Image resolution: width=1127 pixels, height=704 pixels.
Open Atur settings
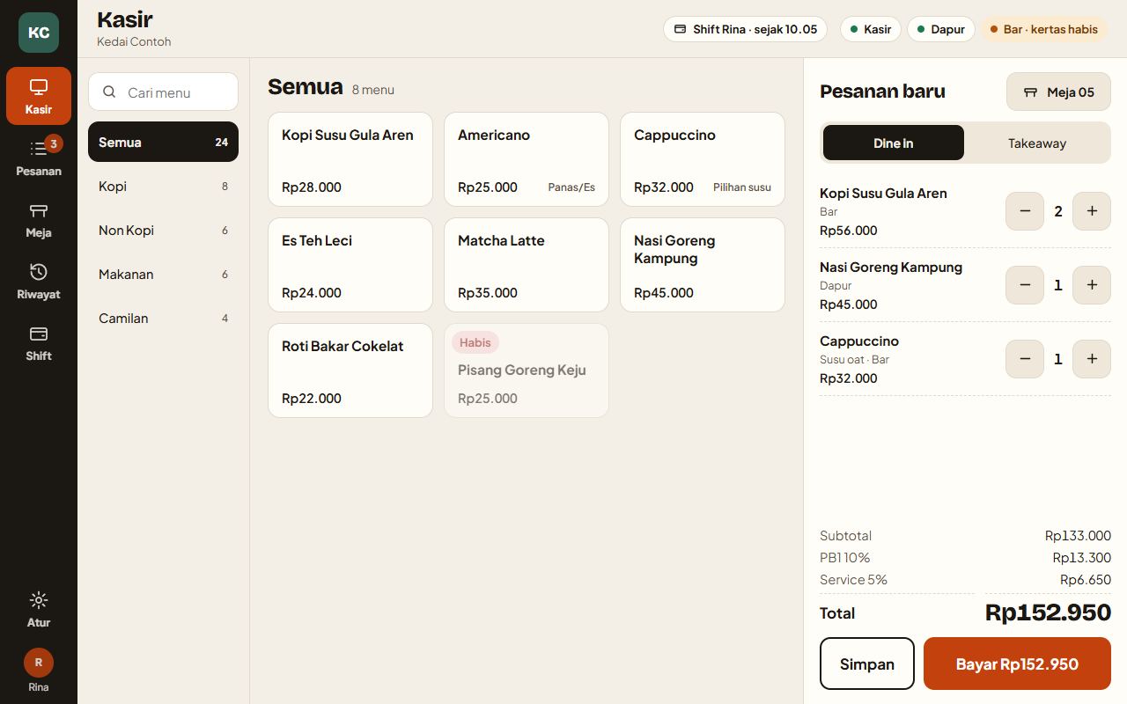pyautogui.click(x=39, y=610)
